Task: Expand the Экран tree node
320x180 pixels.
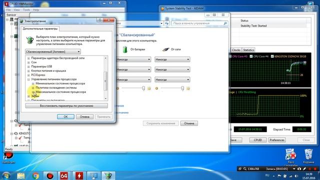Action: (x=28, y=96)
